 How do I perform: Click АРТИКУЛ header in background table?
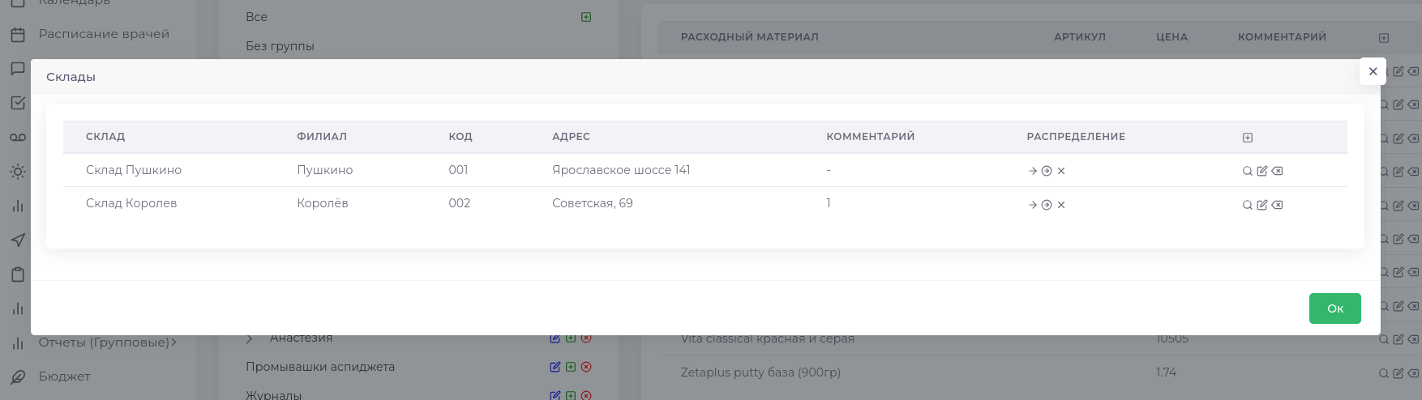pyautogui.click(x=1080, y=37)
